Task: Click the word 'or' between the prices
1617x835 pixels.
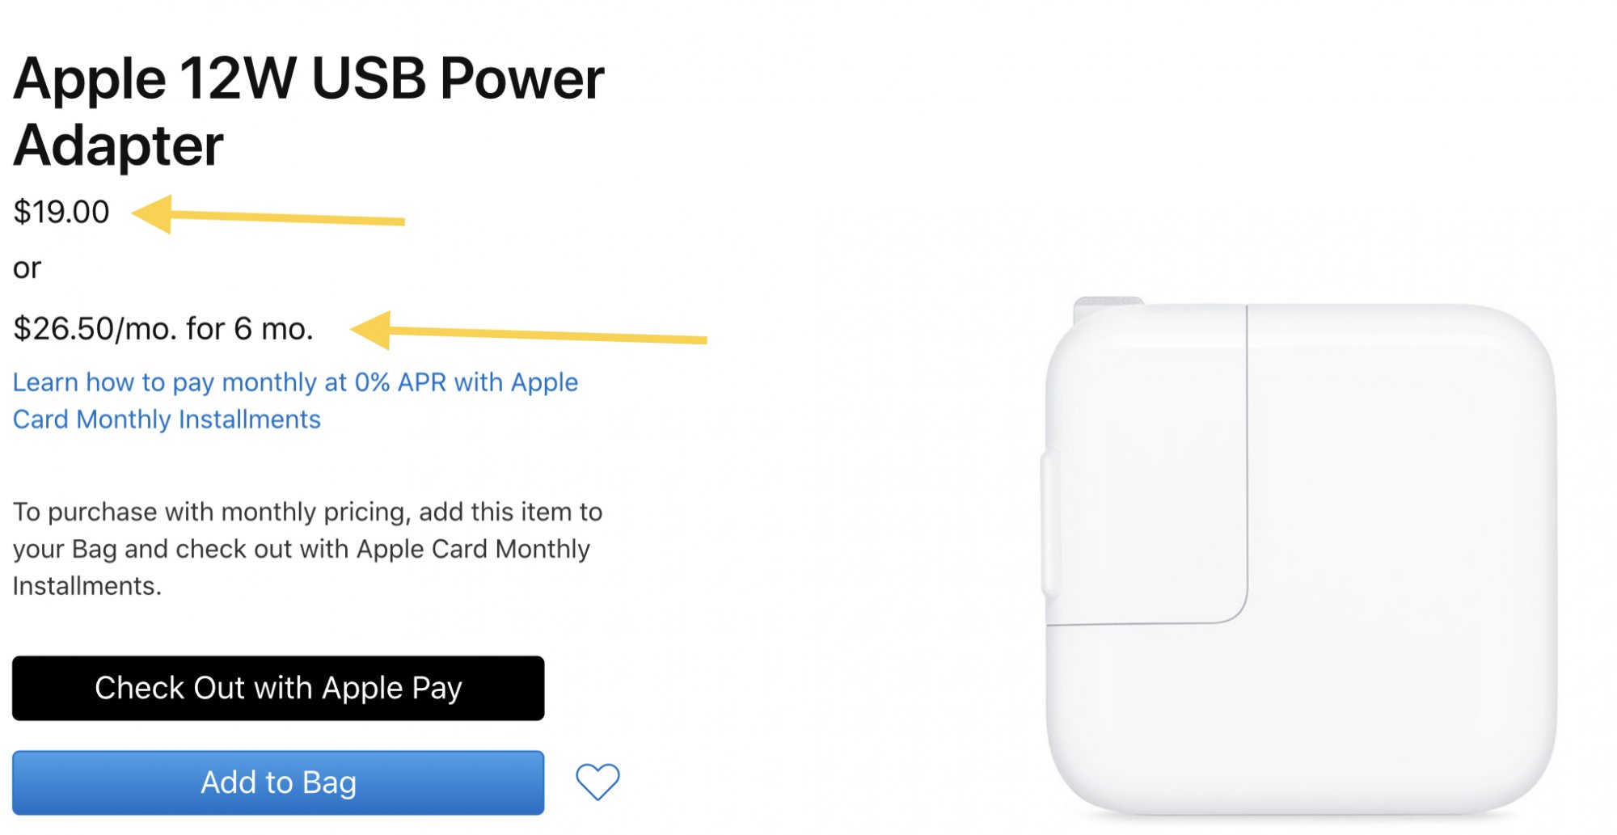Action: 27,268
